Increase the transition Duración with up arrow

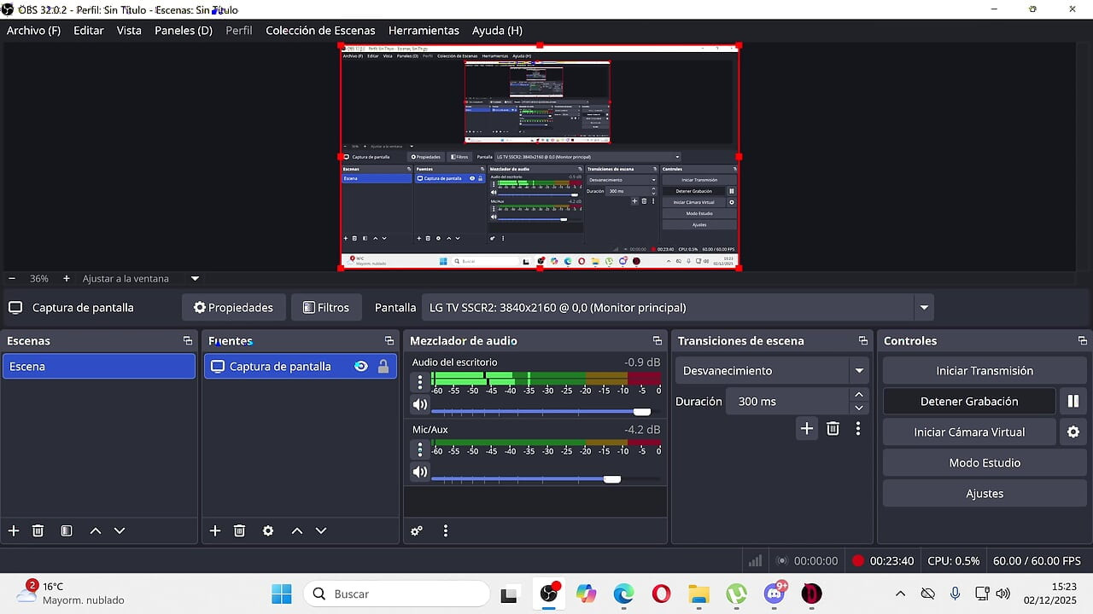(859, 395)
